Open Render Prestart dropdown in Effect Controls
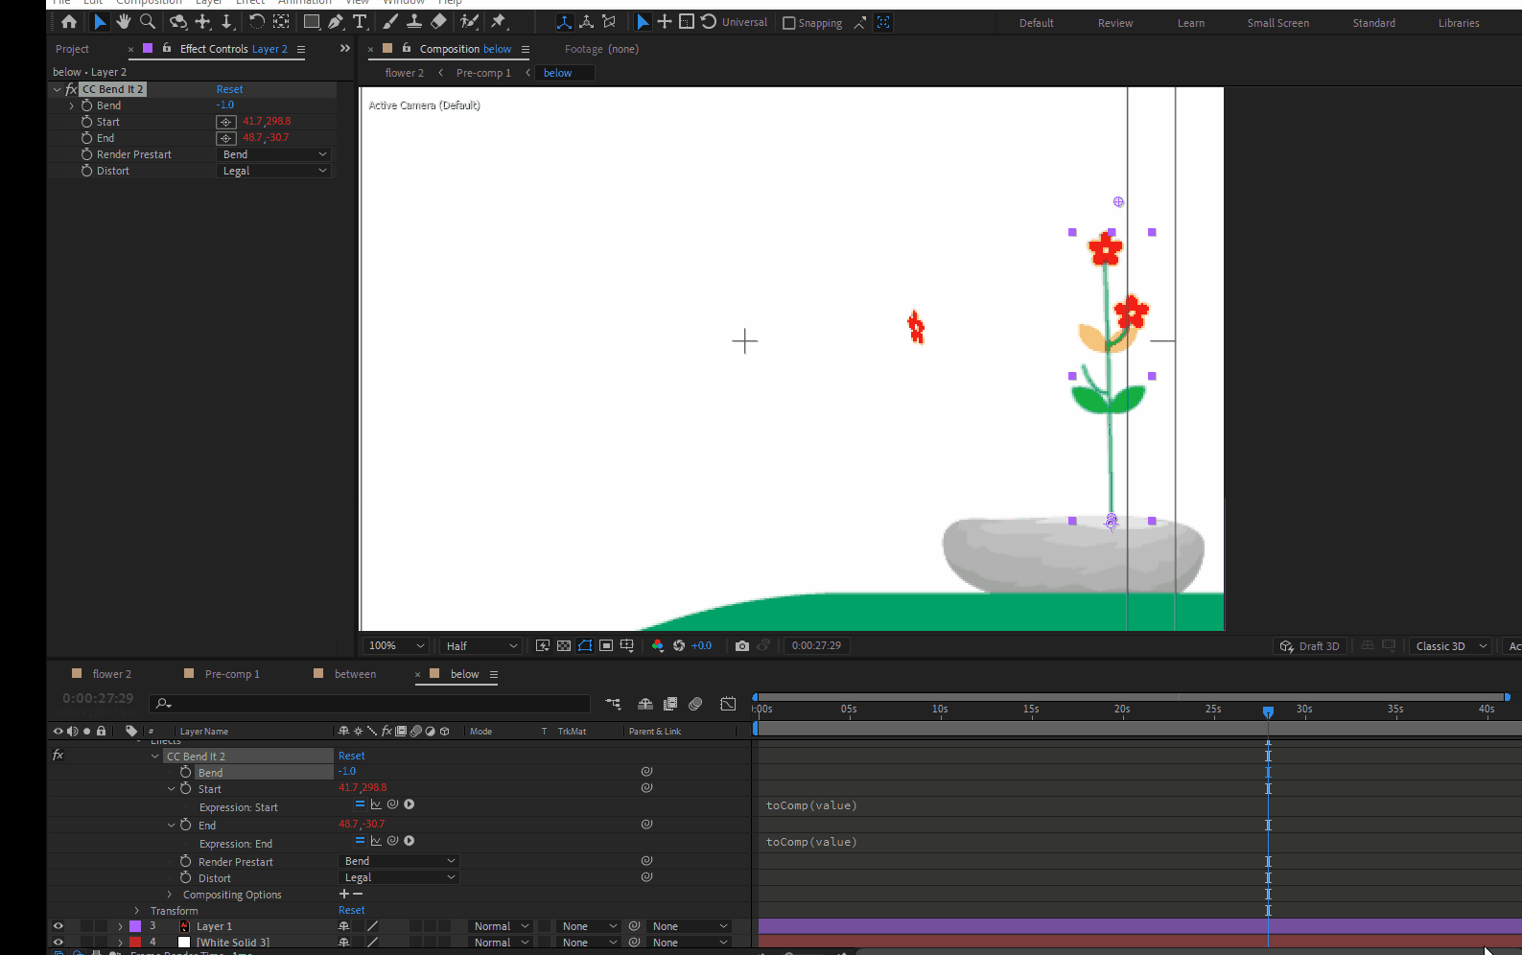1522x955 pixels. coord(275,154)
